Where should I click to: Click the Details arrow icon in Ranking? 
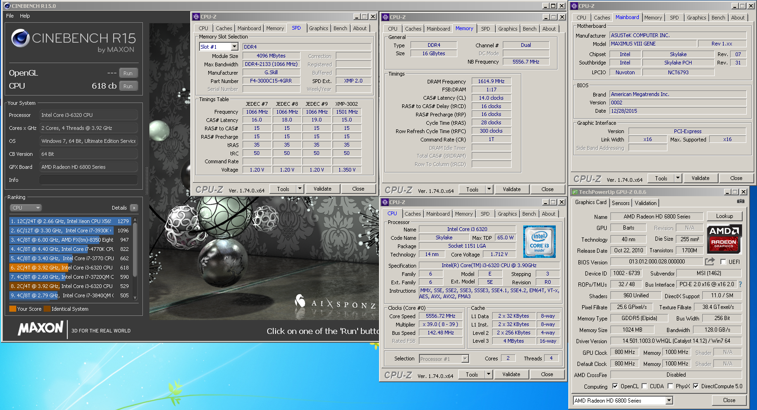pyautogui.click(x=134, y=208)
